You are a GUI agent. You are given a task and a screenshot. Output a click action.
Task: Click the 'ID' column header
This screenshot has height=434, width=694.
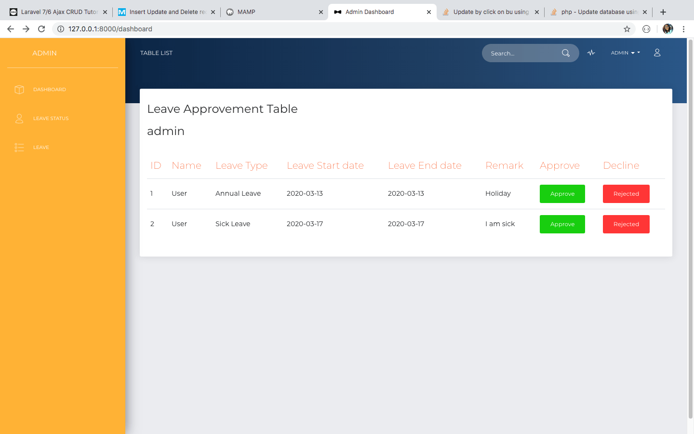[156, 166]
